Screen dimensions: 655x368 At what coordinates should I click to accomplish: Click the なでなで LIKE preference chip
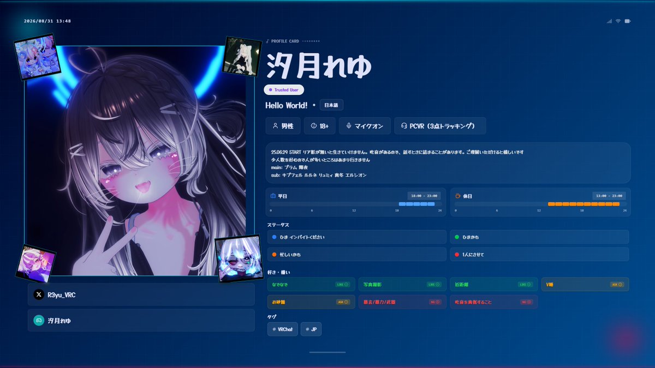tap(311, 284)
